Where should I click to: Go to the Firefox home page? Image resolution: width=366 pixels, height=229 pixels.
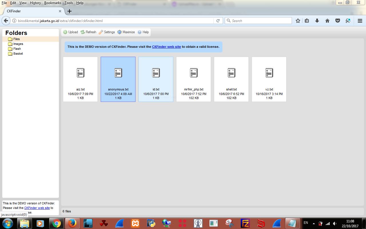click(327, 21)
